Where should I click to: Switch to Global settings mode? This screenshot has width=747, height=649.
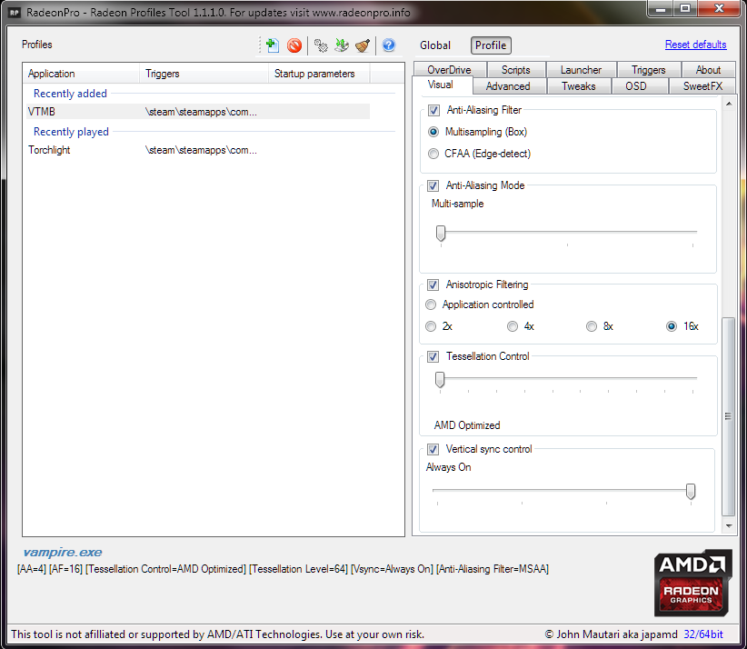(435, 45)
